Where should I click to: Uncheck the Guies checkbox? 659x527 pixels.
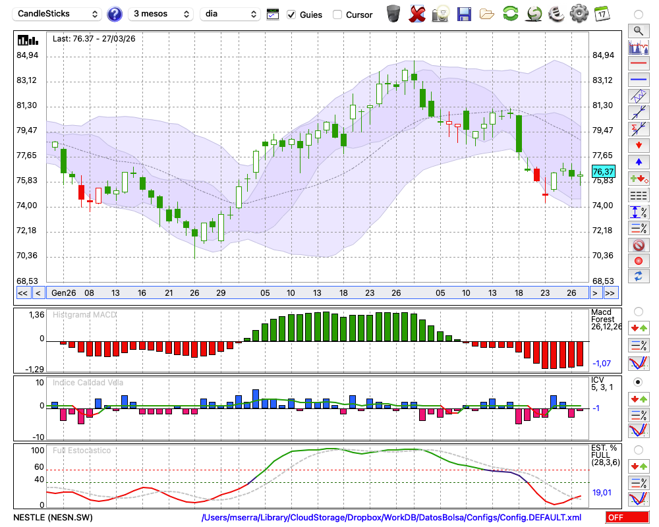[291, 14]
